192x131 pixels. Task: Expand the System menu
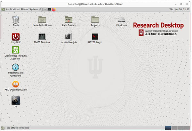(33, 9)
